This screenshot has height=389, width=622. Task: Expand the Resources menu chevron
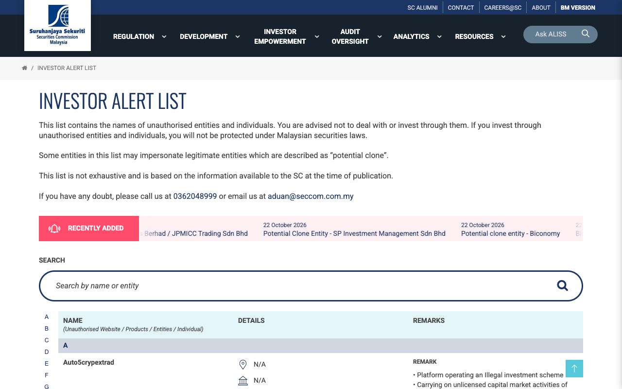(503, 36)
